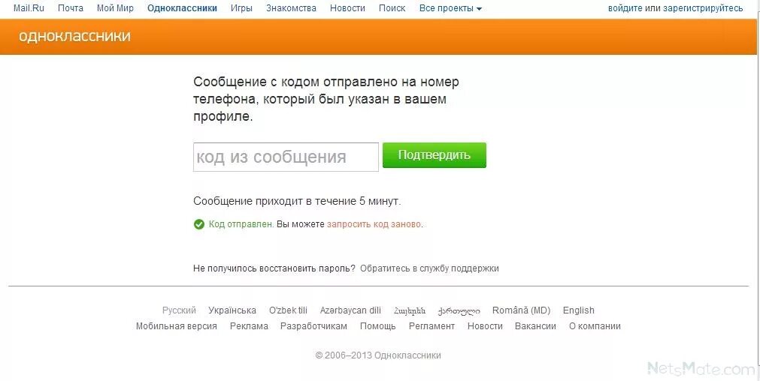Focus the код из сообщения input field
760x381 pixels.
coord(286,157)
